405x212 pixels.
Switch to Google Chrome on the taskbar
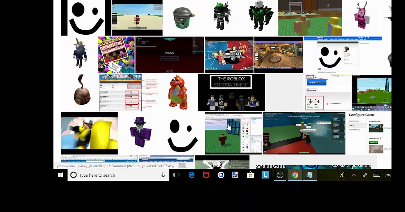click(295, 175)
